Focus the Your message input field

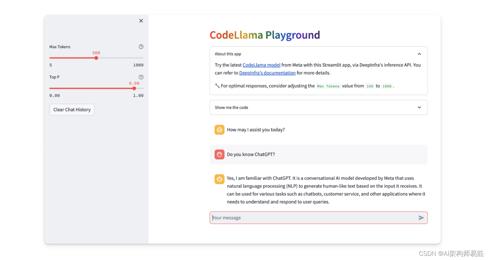(319, 218)
